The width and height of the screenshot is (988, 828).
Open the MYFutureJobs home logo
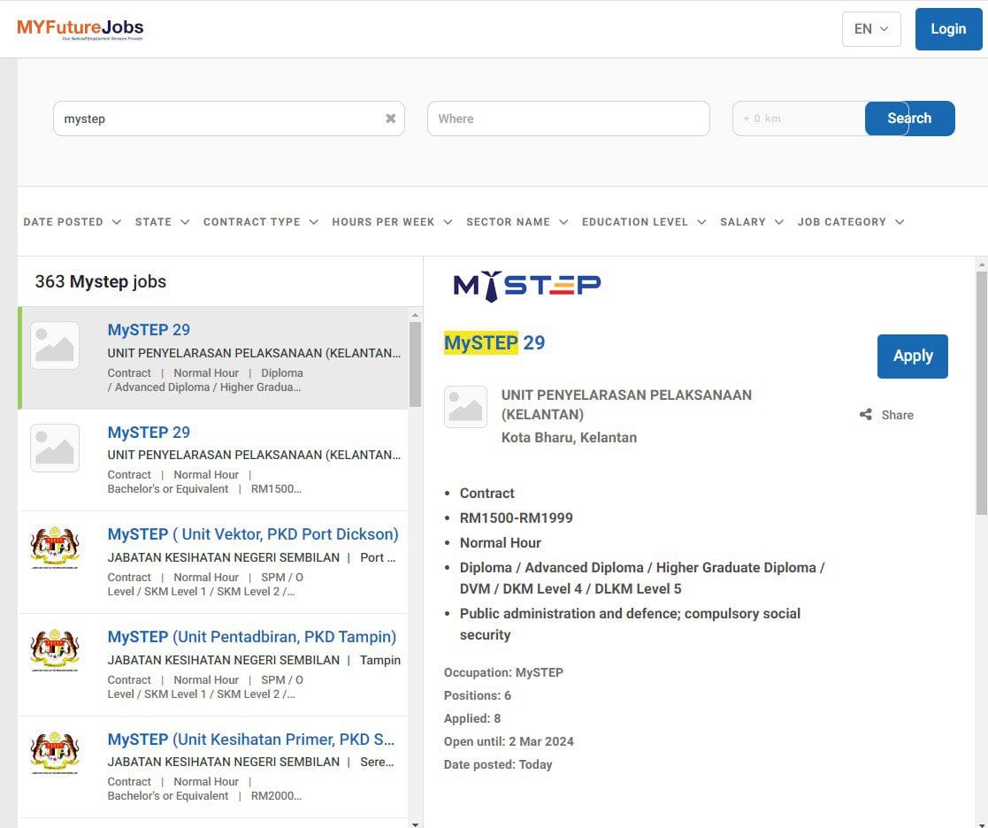(x=80, y=29)
